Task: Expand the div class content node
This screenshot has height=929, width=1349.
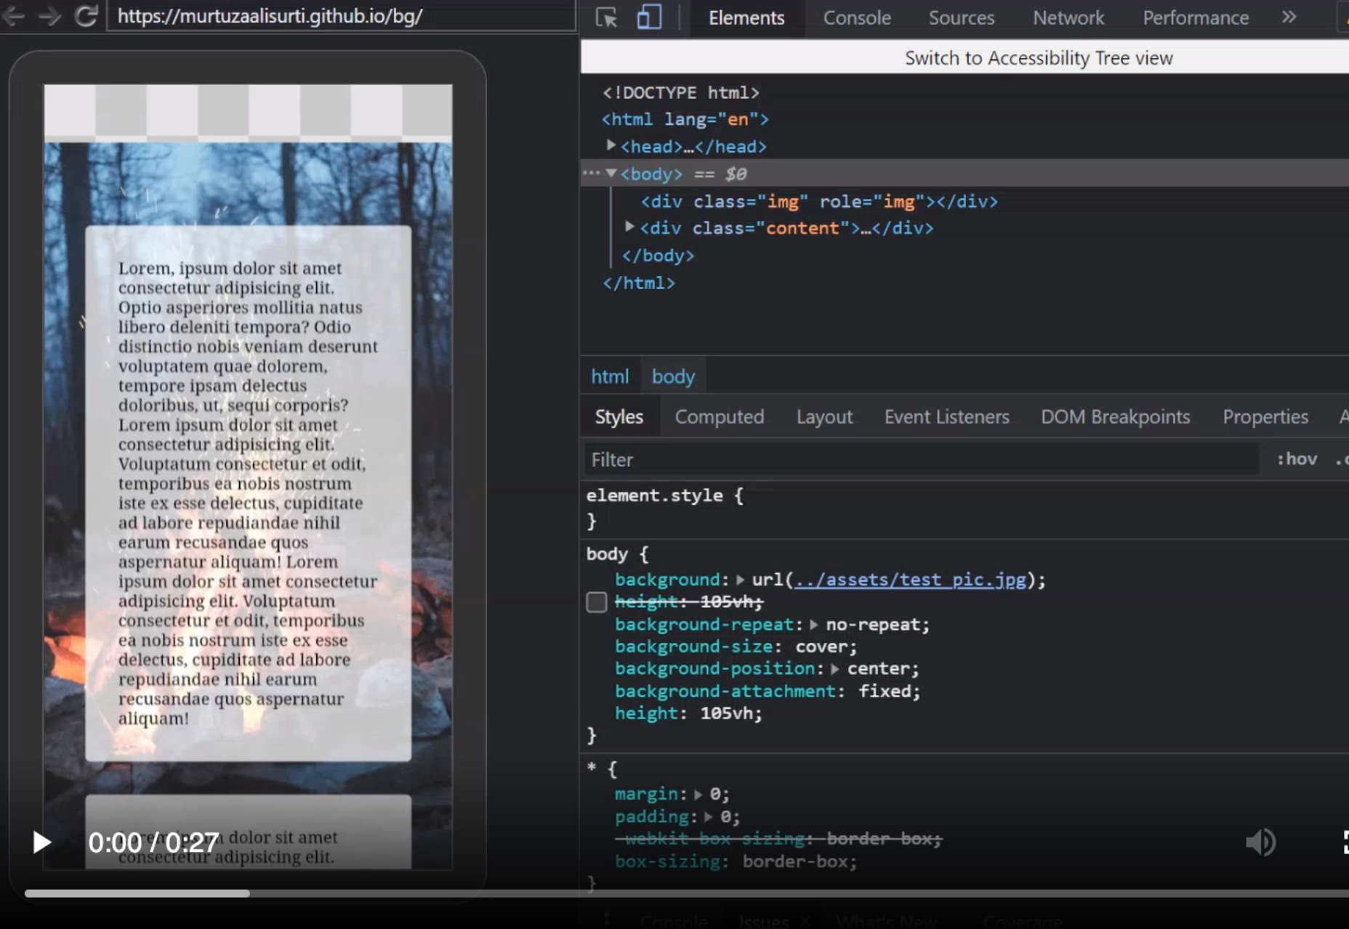Action: click(629, 227)
